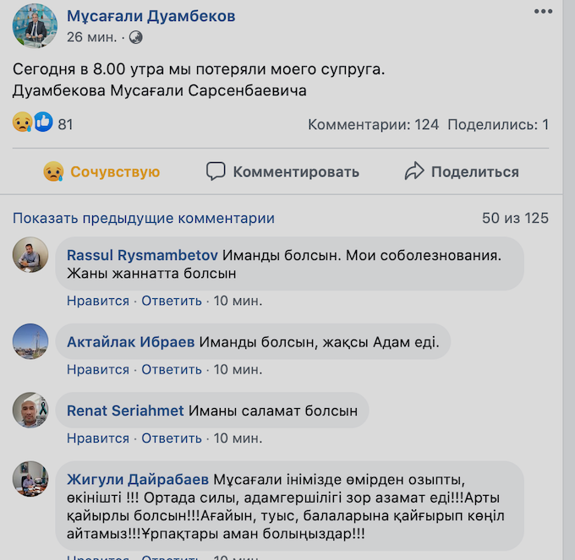
Task: Open the 81 reactions count
Action: click(65, 125)
